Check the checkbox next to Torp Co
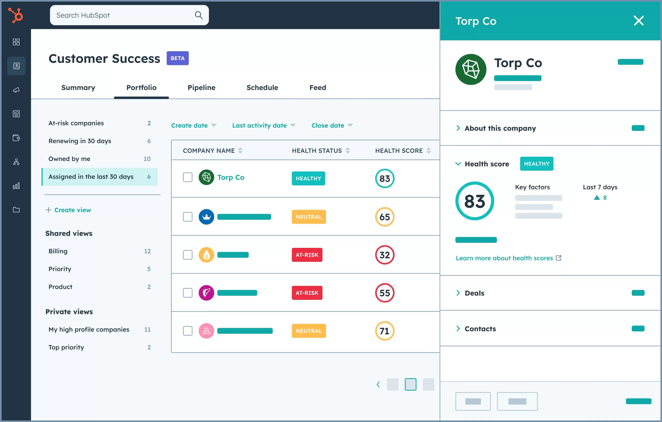 point(188,178)
